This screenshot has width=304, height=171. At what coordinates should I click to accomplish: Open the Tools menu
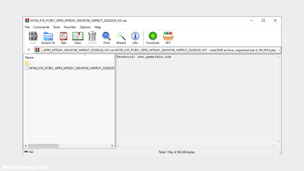click(x=57, y=27)
